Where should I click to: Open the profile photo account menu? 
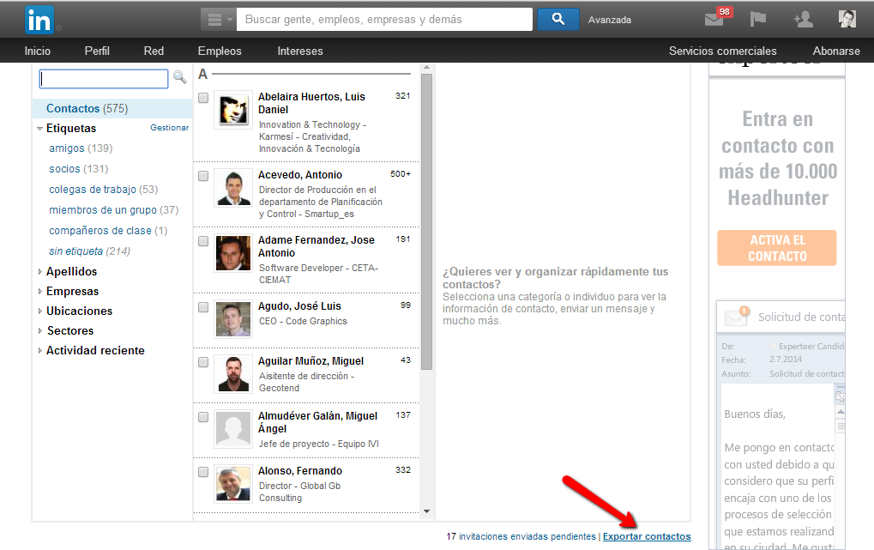pos(847,19)
